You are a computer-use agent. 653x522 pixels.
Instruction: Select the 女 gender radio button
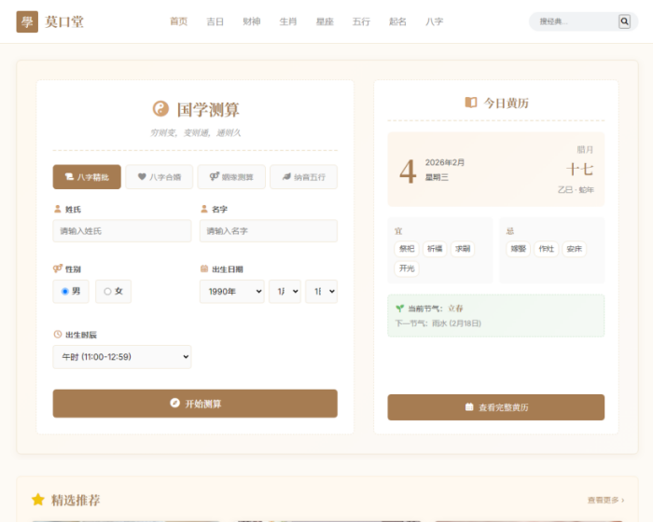point(107,292)
